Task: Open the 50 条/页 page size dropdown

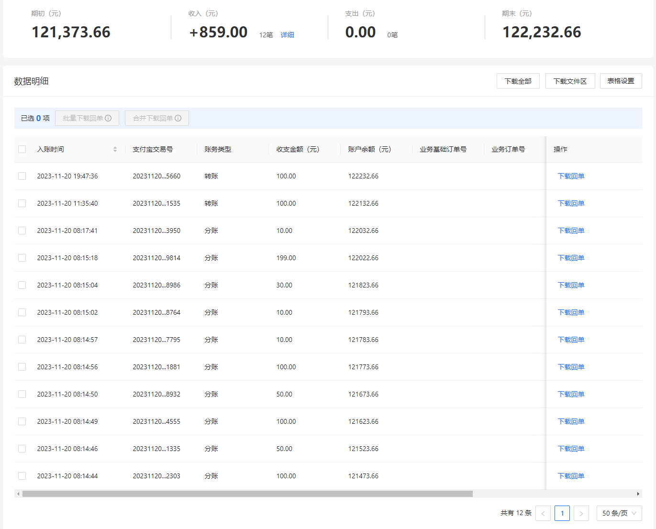Action: pos(619,513)
